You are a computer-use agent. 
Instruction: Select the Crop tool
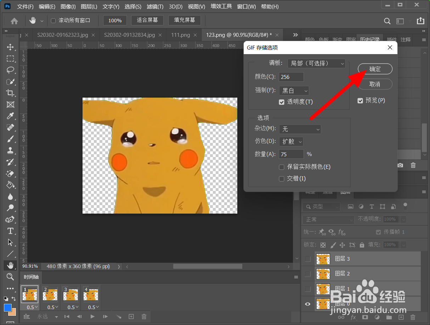point(10,93)
